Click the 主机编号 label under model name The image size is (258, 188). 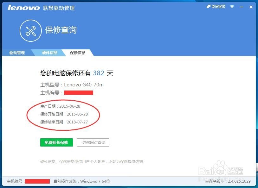coord(51,93)
